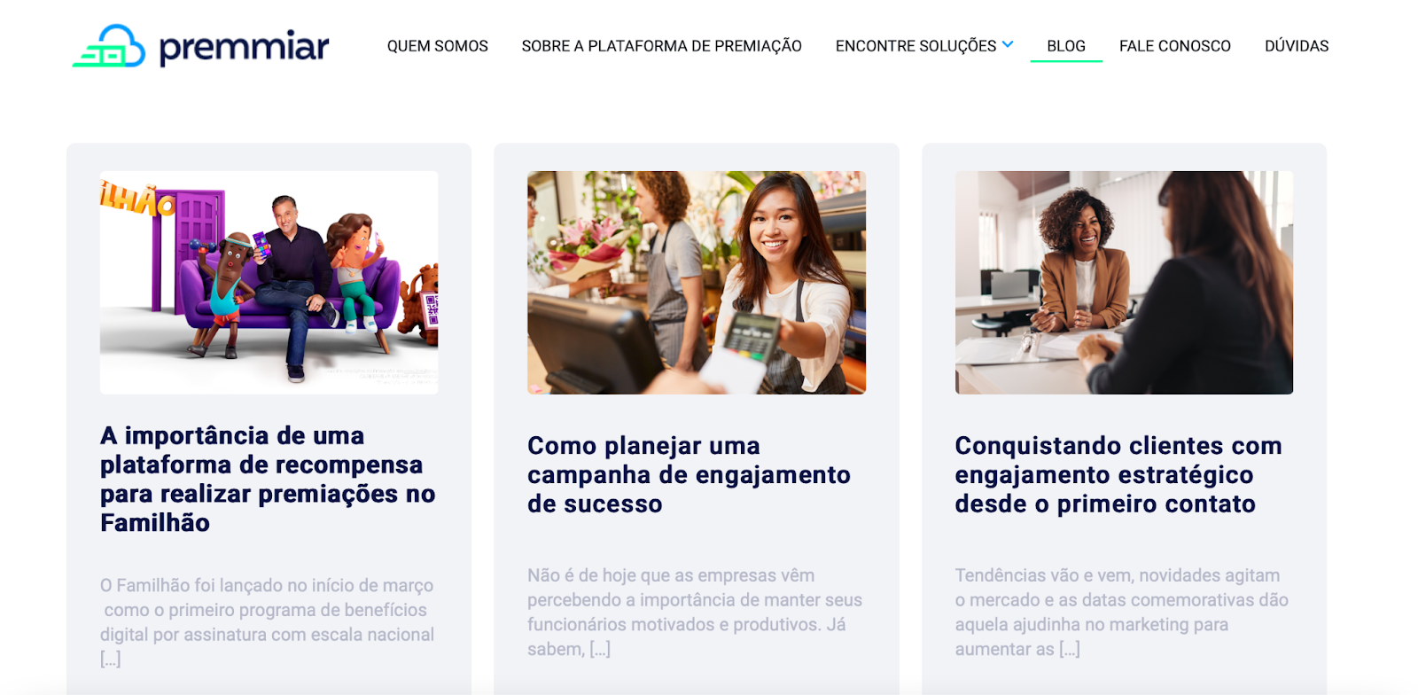The image size is (1418, 695).
Task: Open Sobre a Plataforma de Premiação
Action: (x=661, y=46)
